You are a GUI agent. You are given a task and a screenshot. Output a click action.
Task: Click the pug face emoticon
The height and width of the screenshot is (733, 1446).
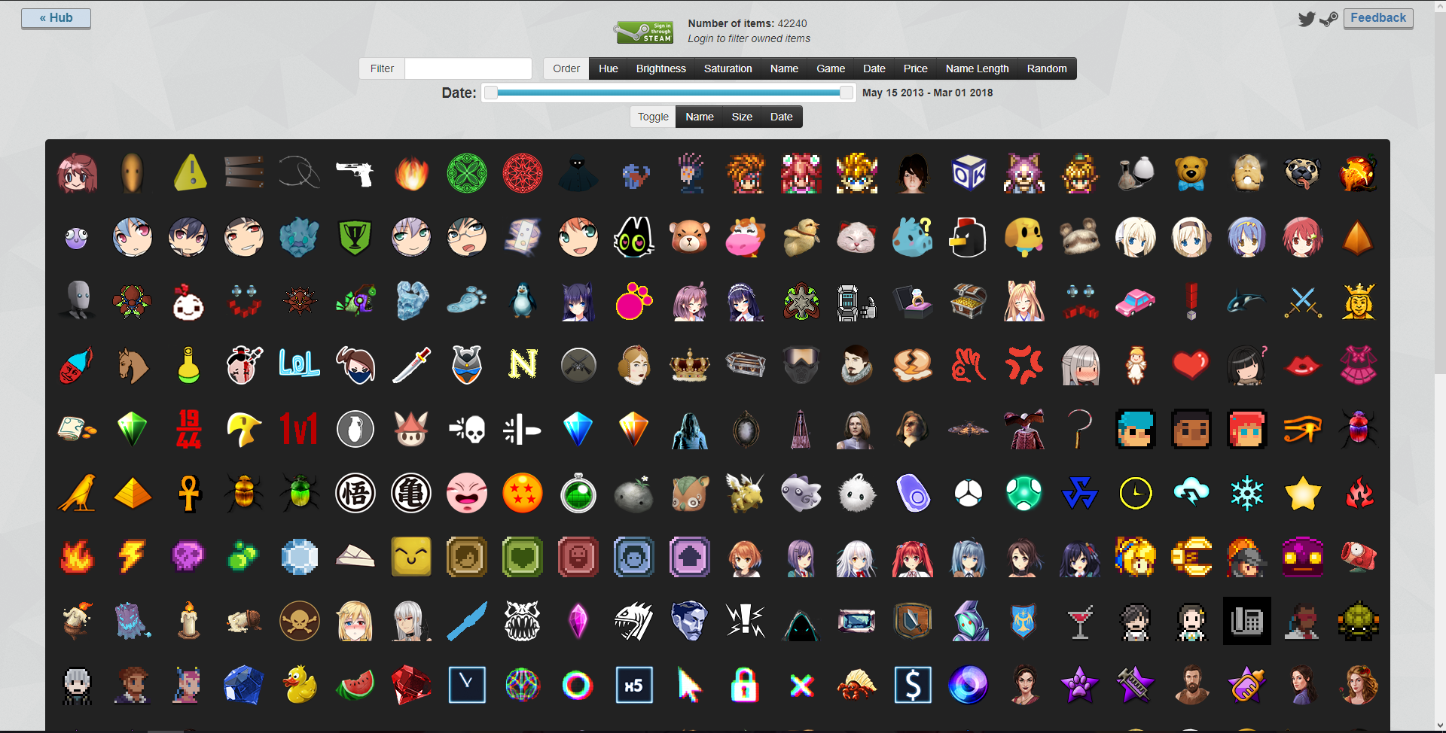point(1303,173)
